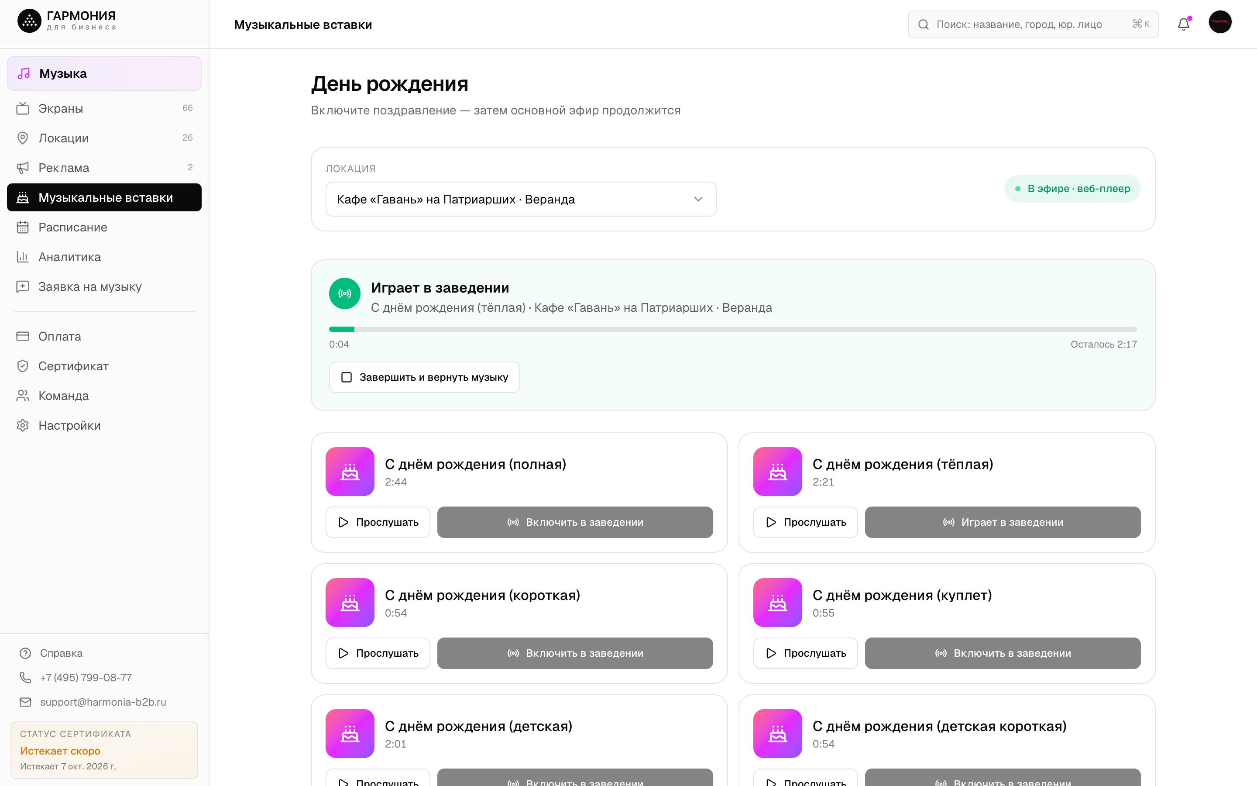Click the cake icon of «С днём рождения (короткая)»

tap(350, 603)
